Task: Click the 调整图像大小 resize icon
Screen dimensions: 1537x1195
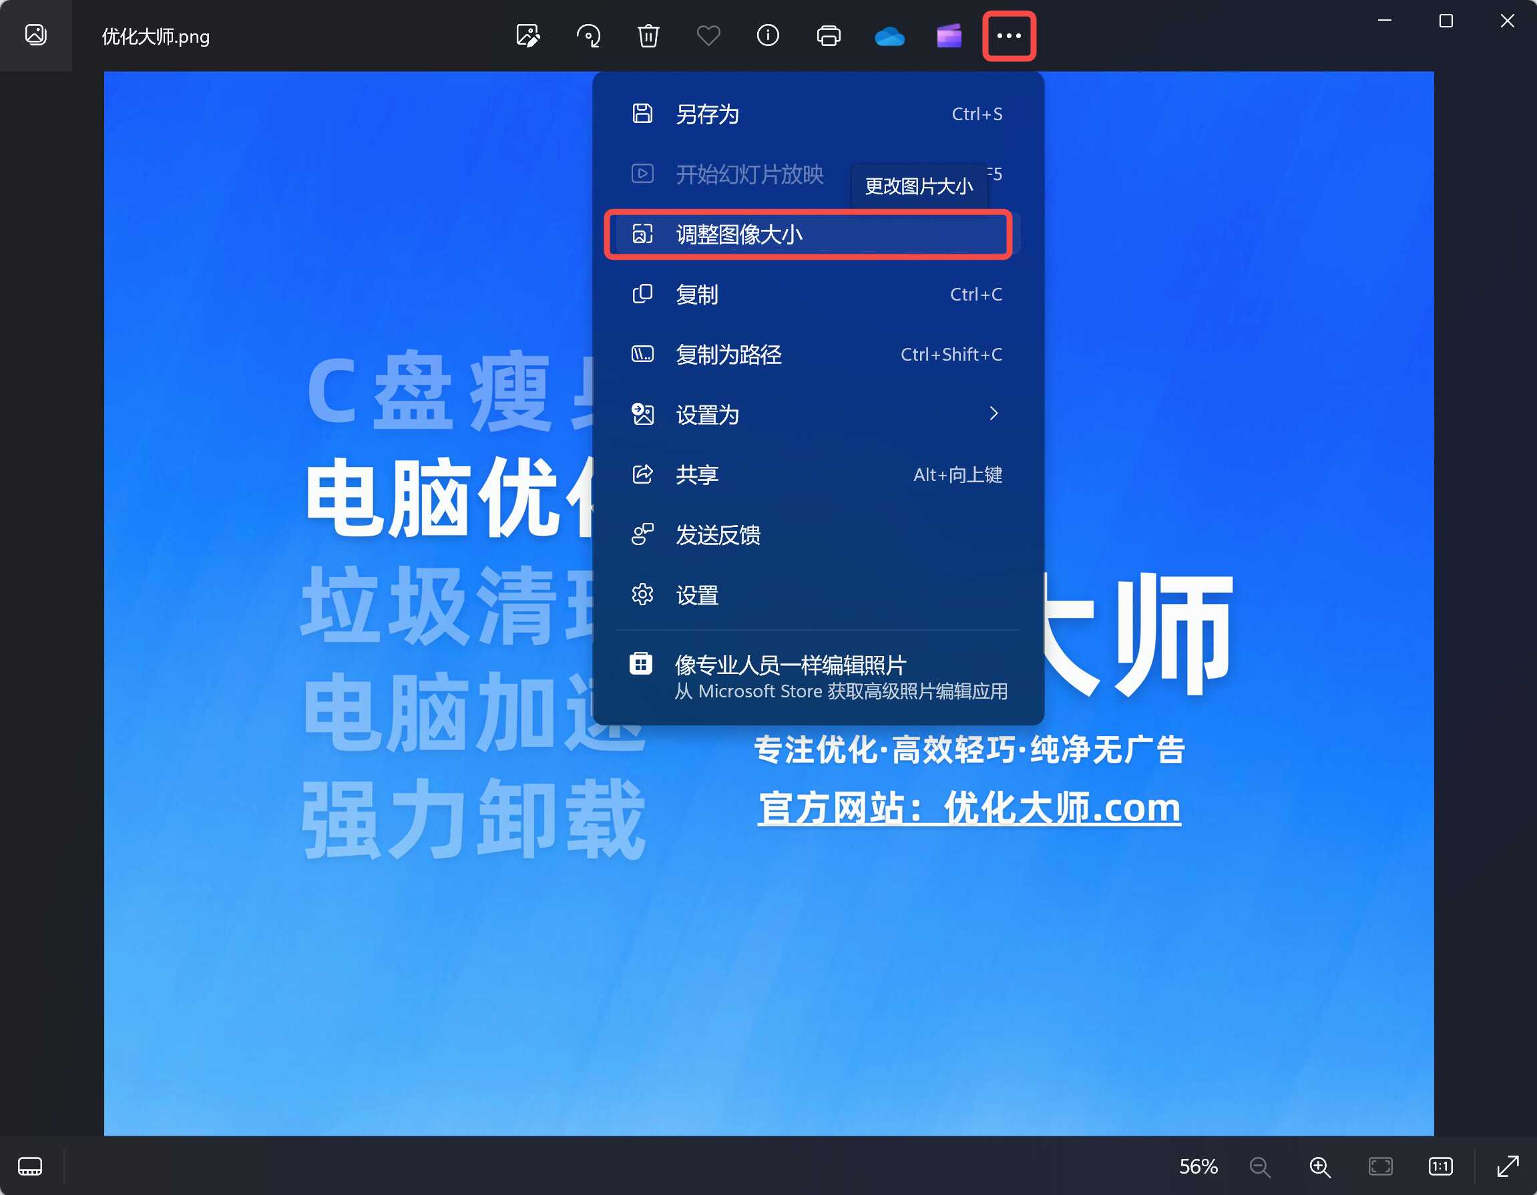Action: (642, 233)
